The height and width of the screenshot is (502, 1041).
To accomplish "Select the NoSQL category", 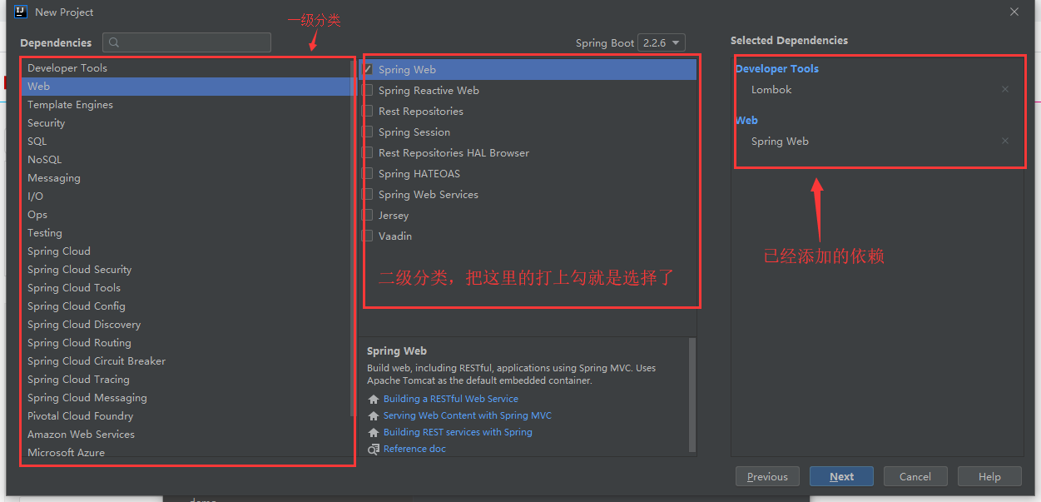I will point(186,160).
